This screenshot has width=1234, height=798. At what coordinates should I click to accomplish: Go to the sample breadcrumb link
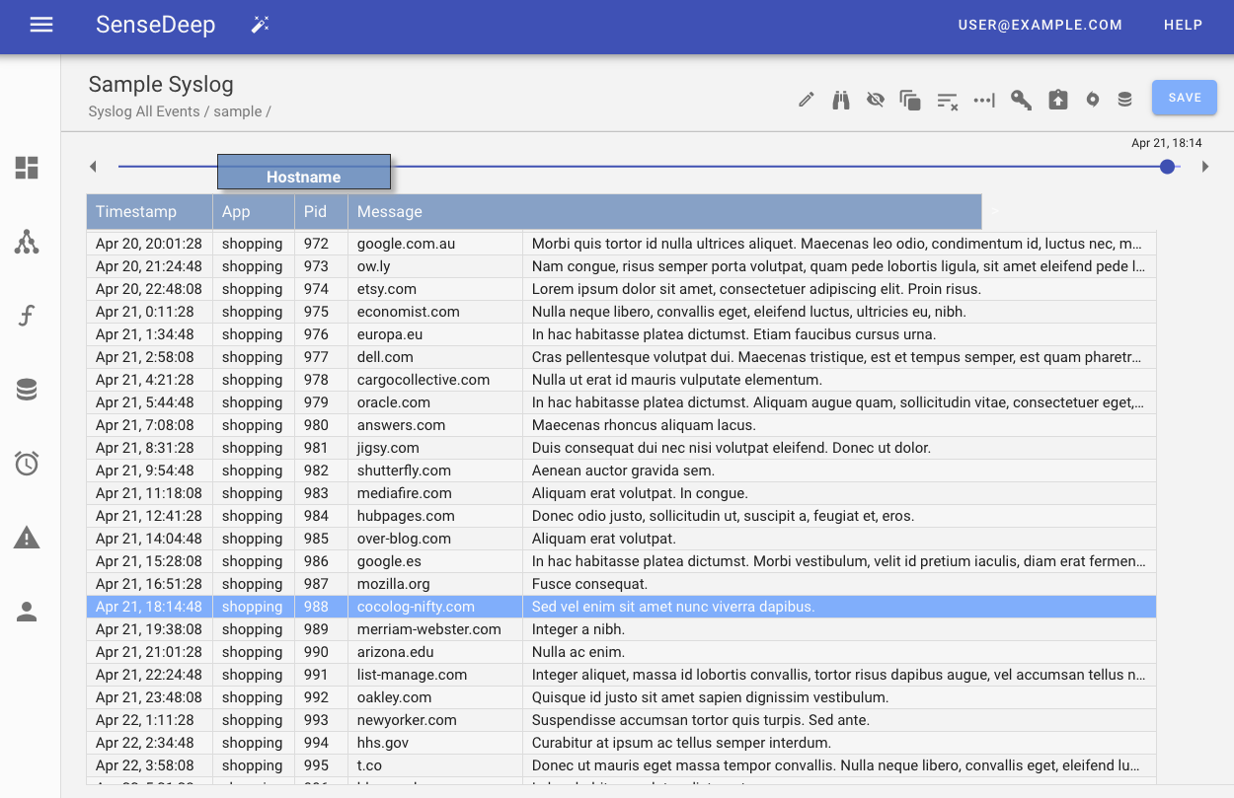coord(238,111)
